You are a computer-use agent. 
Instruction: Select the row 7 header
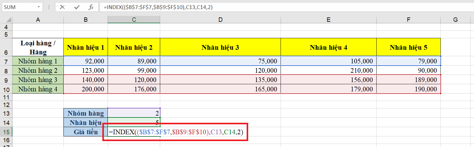[x=6, y=61]
